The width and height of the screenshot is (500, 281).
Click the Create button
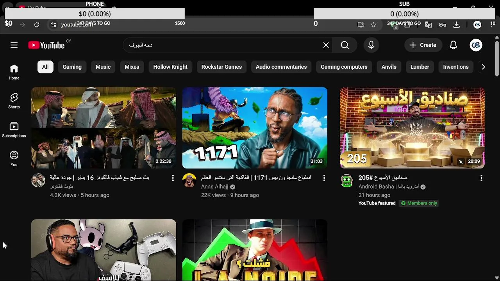(x=423, y=45)
